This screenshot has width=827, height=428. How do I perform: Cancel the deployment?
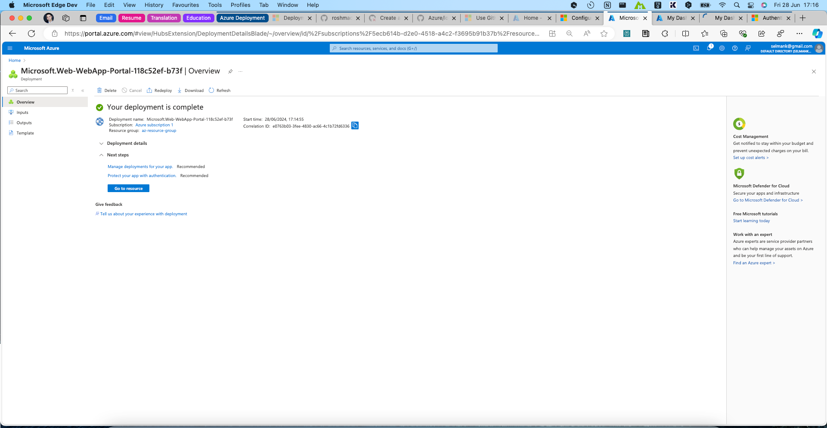(x=132, y=91)
